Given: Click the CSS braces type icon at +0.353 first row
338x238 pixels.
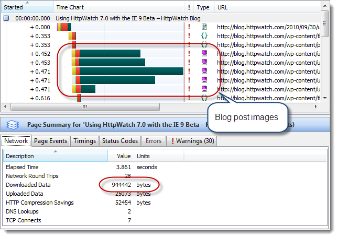Looking at the screenshot, I should pos(204,35).
